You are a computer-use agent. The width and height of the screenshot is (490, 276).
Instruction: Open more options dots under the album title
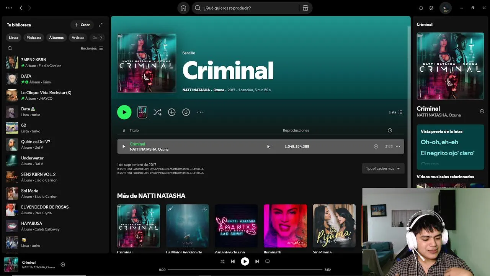pos(200,112)
